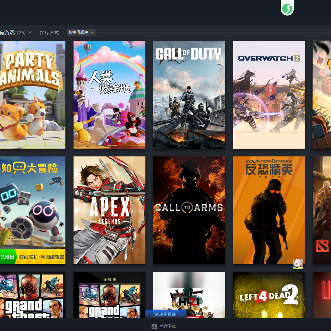The height and width of the screenshot is (331, 331).
Task: Select the Call of Duty game tile
Action: tap(189, 95)
